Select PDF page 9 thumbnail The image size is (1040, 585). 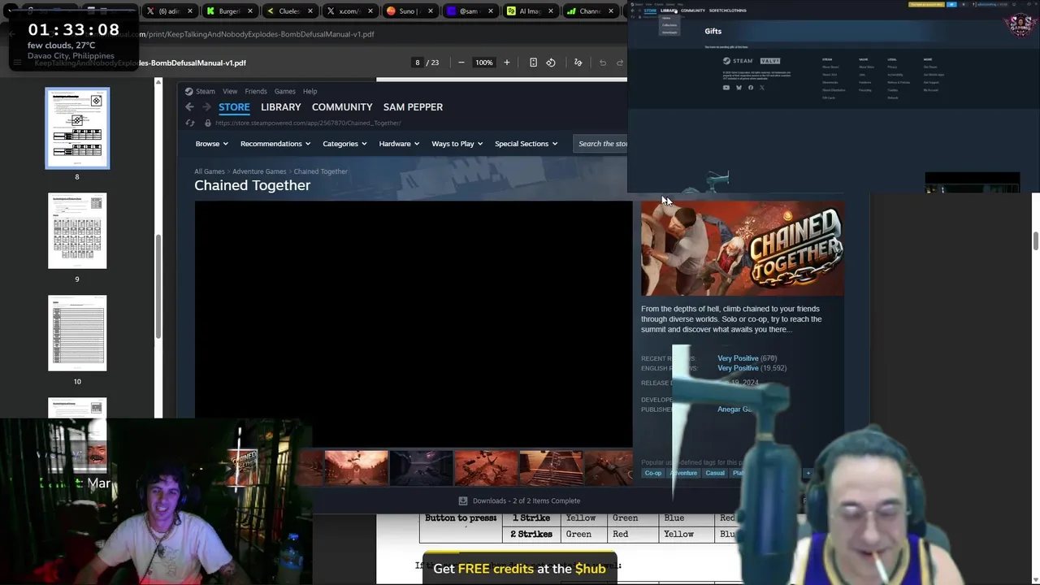pyautogui.click(x=77, y=231)
